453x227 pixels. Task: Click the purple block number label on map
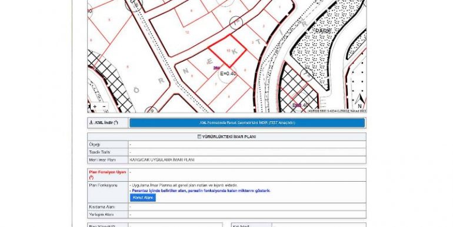click(216, 68)
